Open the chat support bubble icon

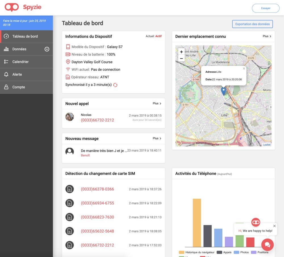pyautogui.click(x=267, y=244)
